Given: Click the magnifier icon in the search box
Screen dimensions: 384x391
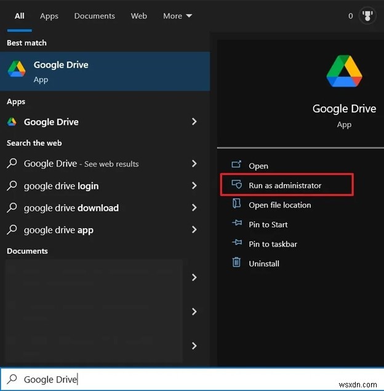Looking at the screenshot, I should pyautogui.click(x=12, y=379).
